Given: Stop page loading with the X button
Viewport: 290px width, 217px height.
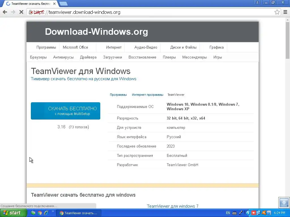Looking at the screenshot, I should point(21,12).
